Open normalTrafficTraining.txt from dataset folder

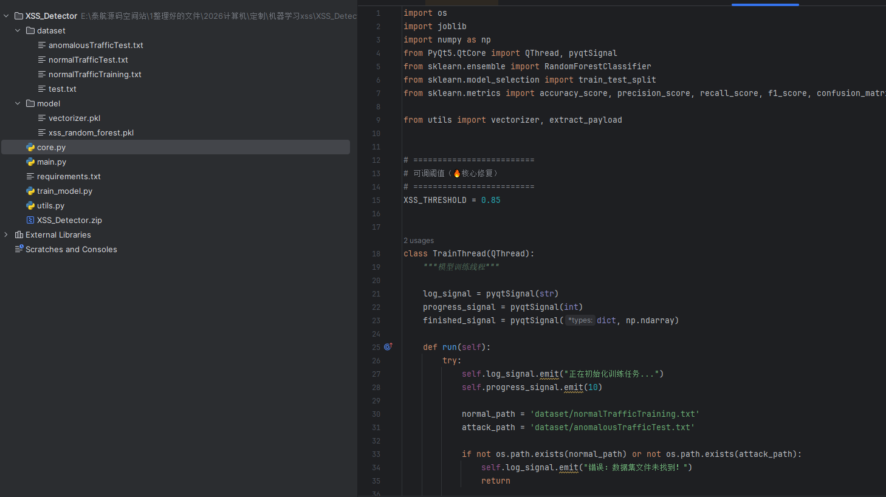(x=95, y=74)
